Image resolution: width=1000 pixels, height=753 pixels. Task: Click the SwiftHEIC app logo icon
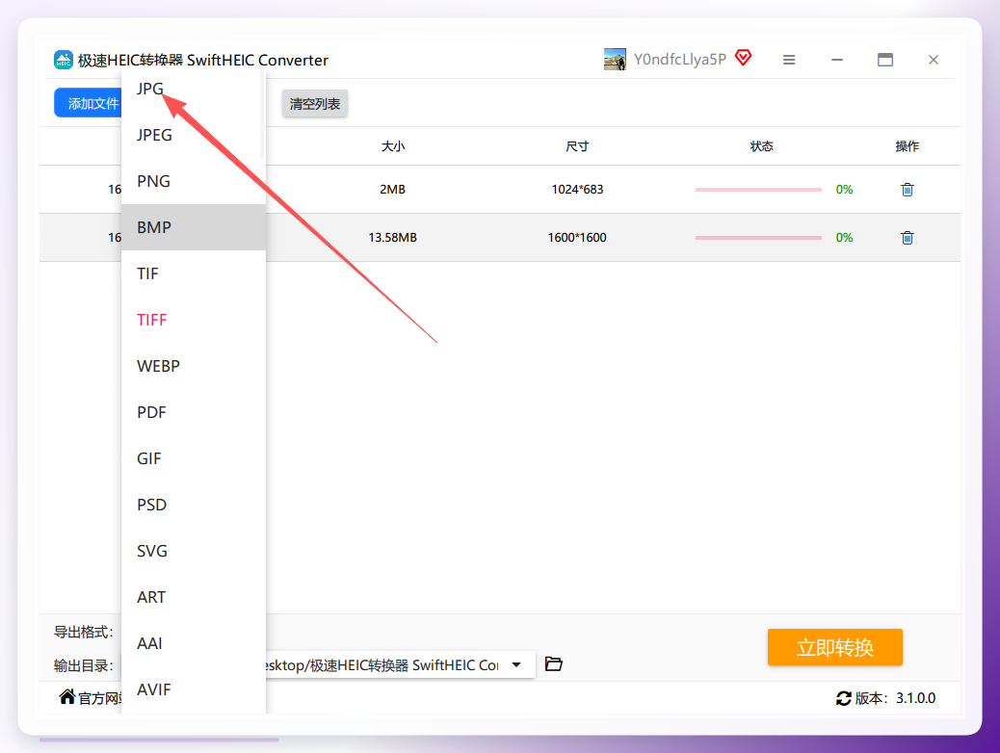point(64,60)
